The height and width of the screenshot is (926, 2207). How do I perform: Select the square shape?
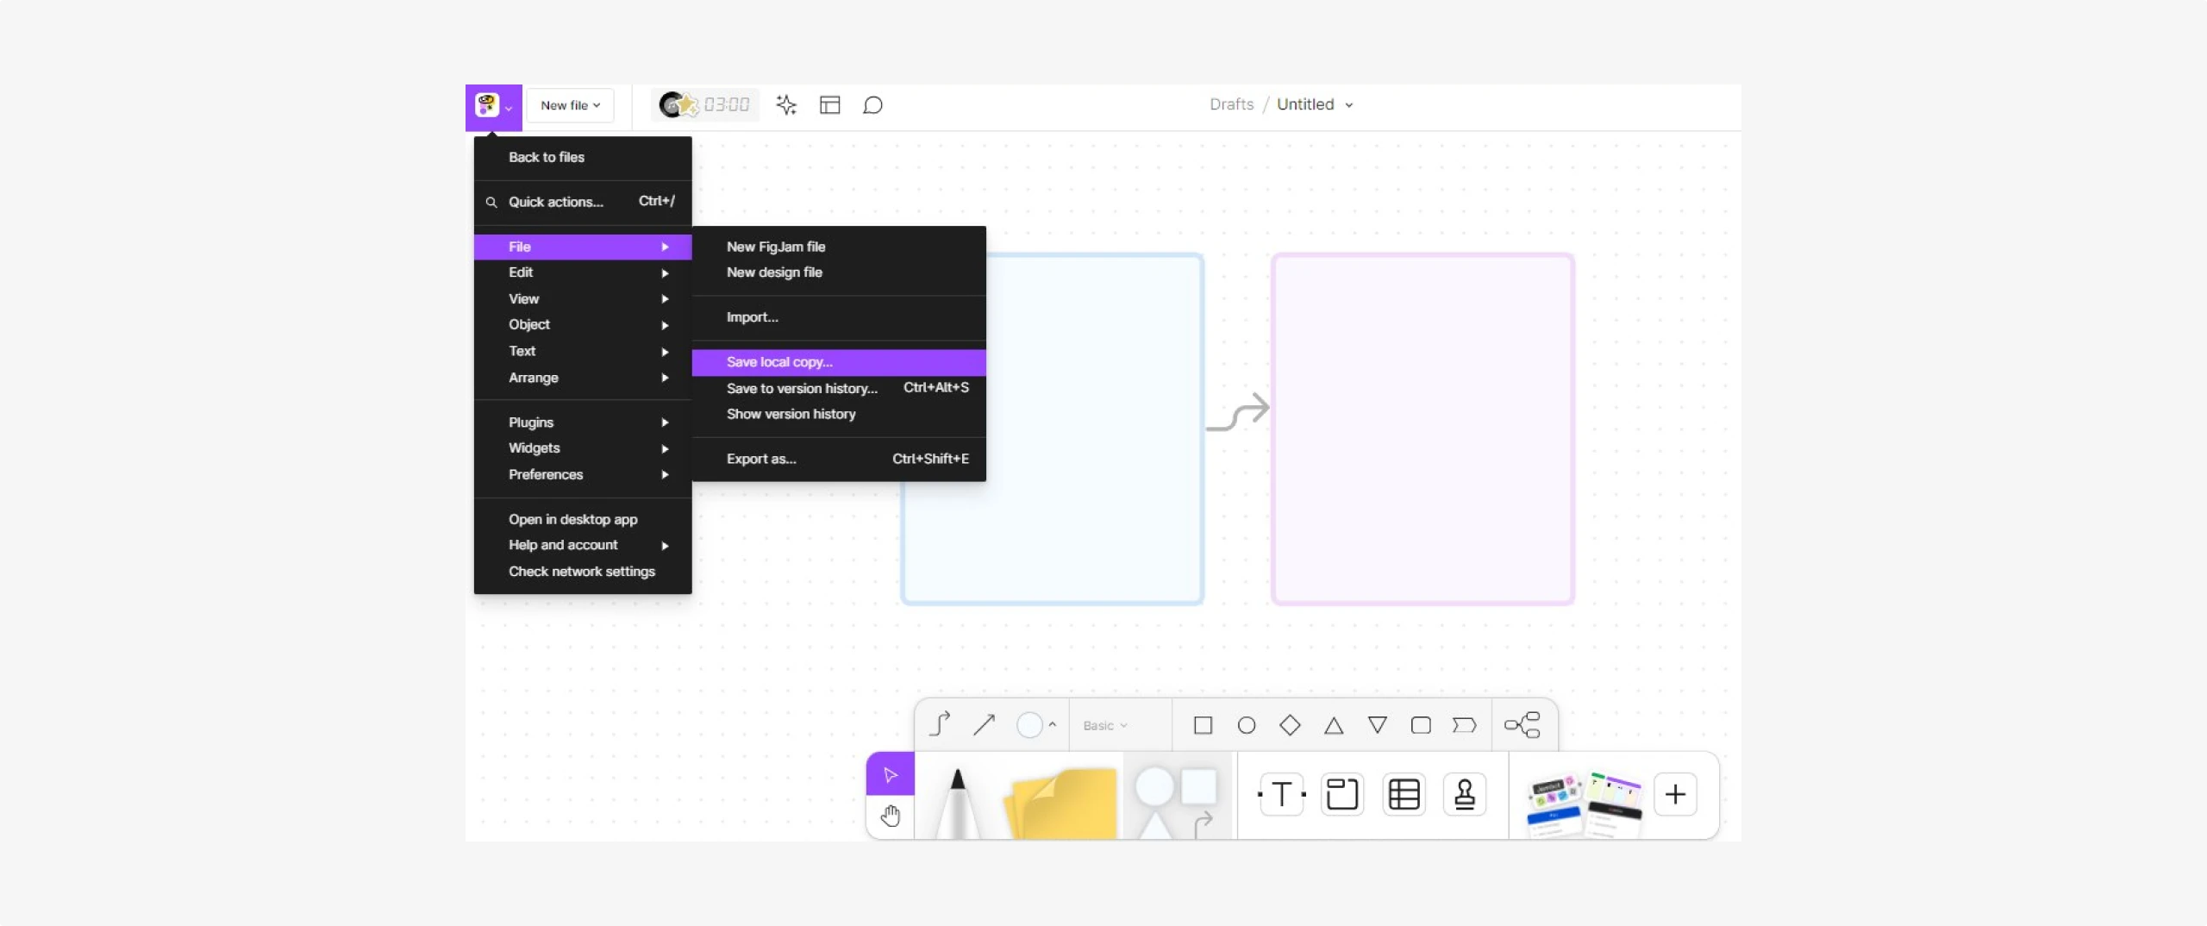(x=1203, y=725)
